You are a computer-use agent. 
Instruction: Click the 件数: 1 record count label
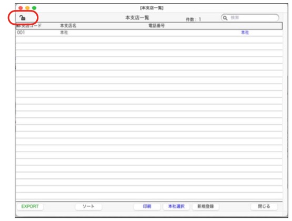[x=193, y=19]
